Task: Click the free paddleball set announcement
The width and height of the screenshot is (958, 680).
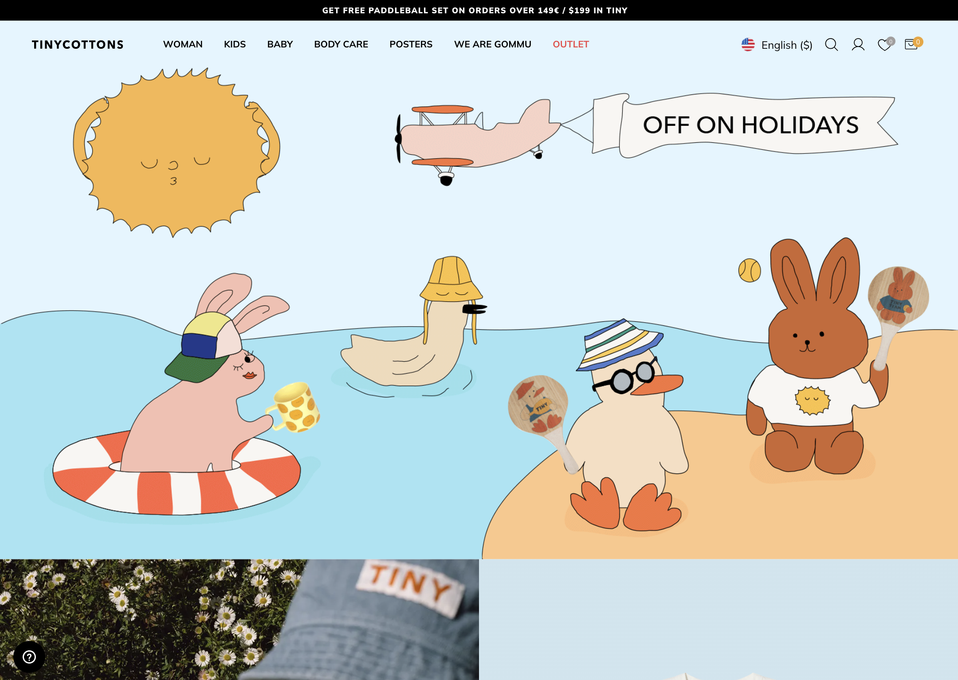Action: point(475,10)
